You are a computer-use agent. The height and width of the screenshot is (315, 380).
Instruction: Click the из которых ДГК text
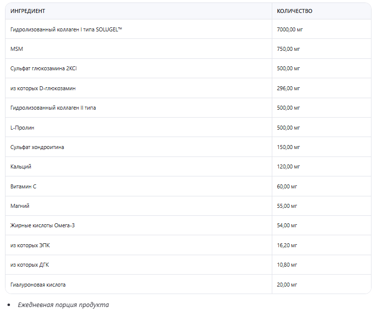coord(29,265)
